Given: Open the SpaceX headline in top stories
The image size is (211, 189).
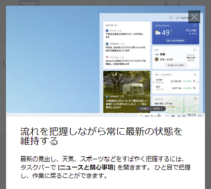Looking at the screenshot, I should 126,62.
